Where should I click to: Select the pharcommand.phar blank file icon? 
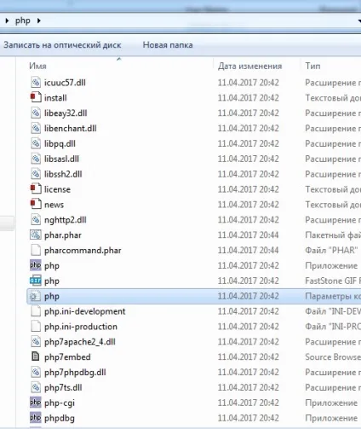pyautogui.click(x=36, y=250)
